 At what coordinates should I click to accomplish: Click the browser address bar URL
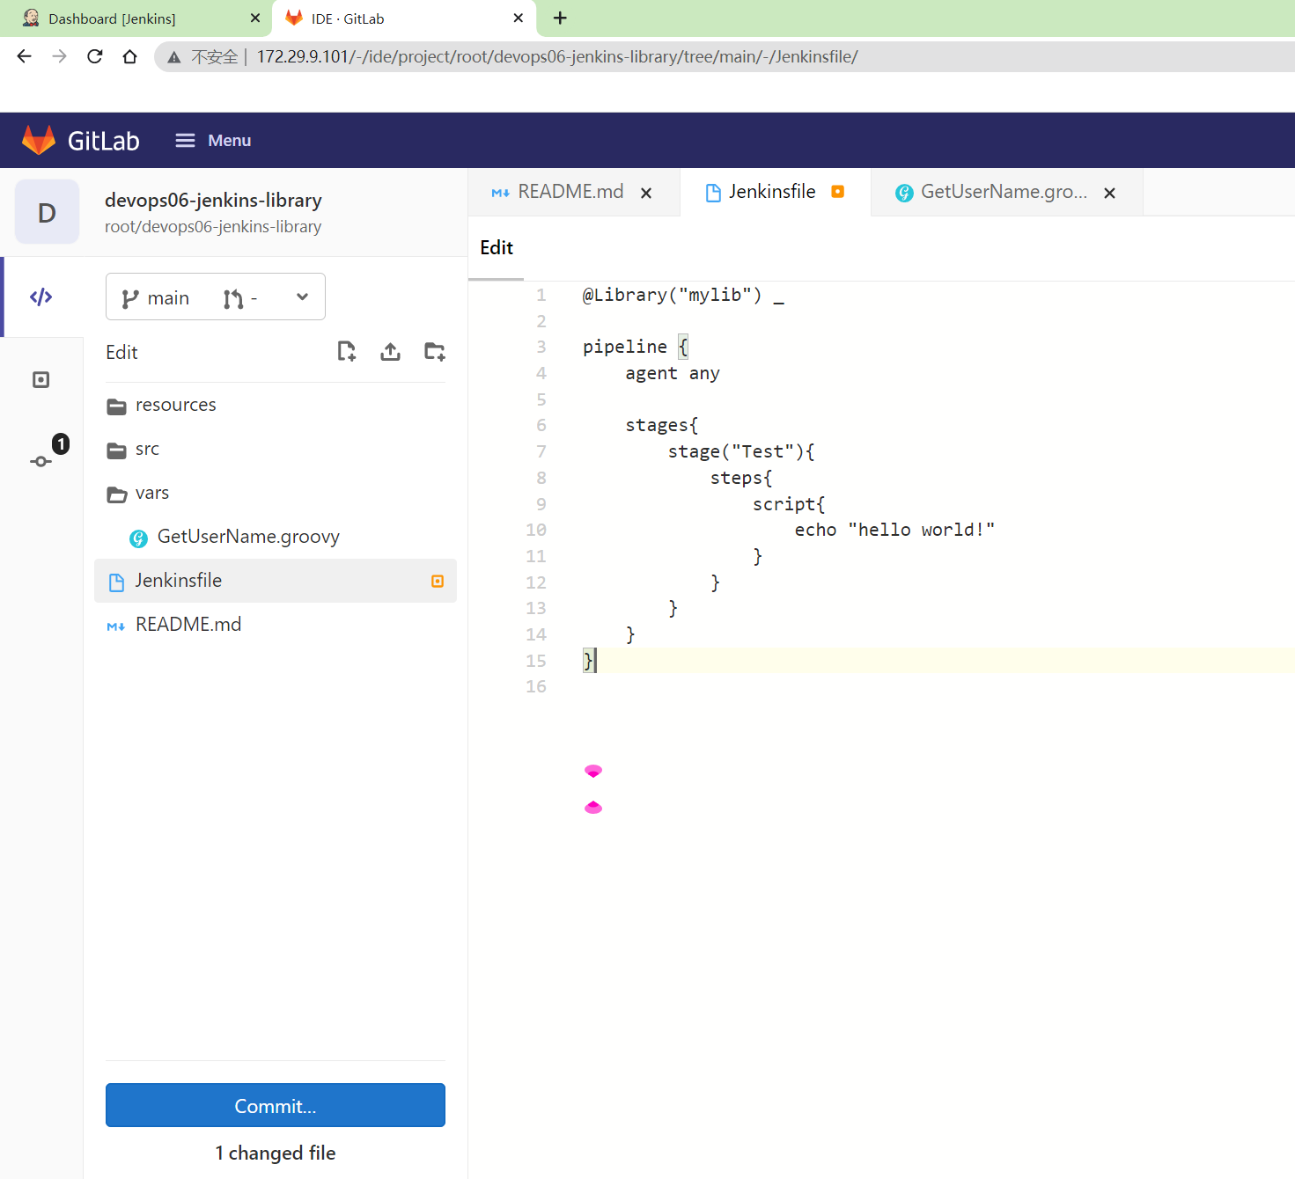[x=557, y=57]
